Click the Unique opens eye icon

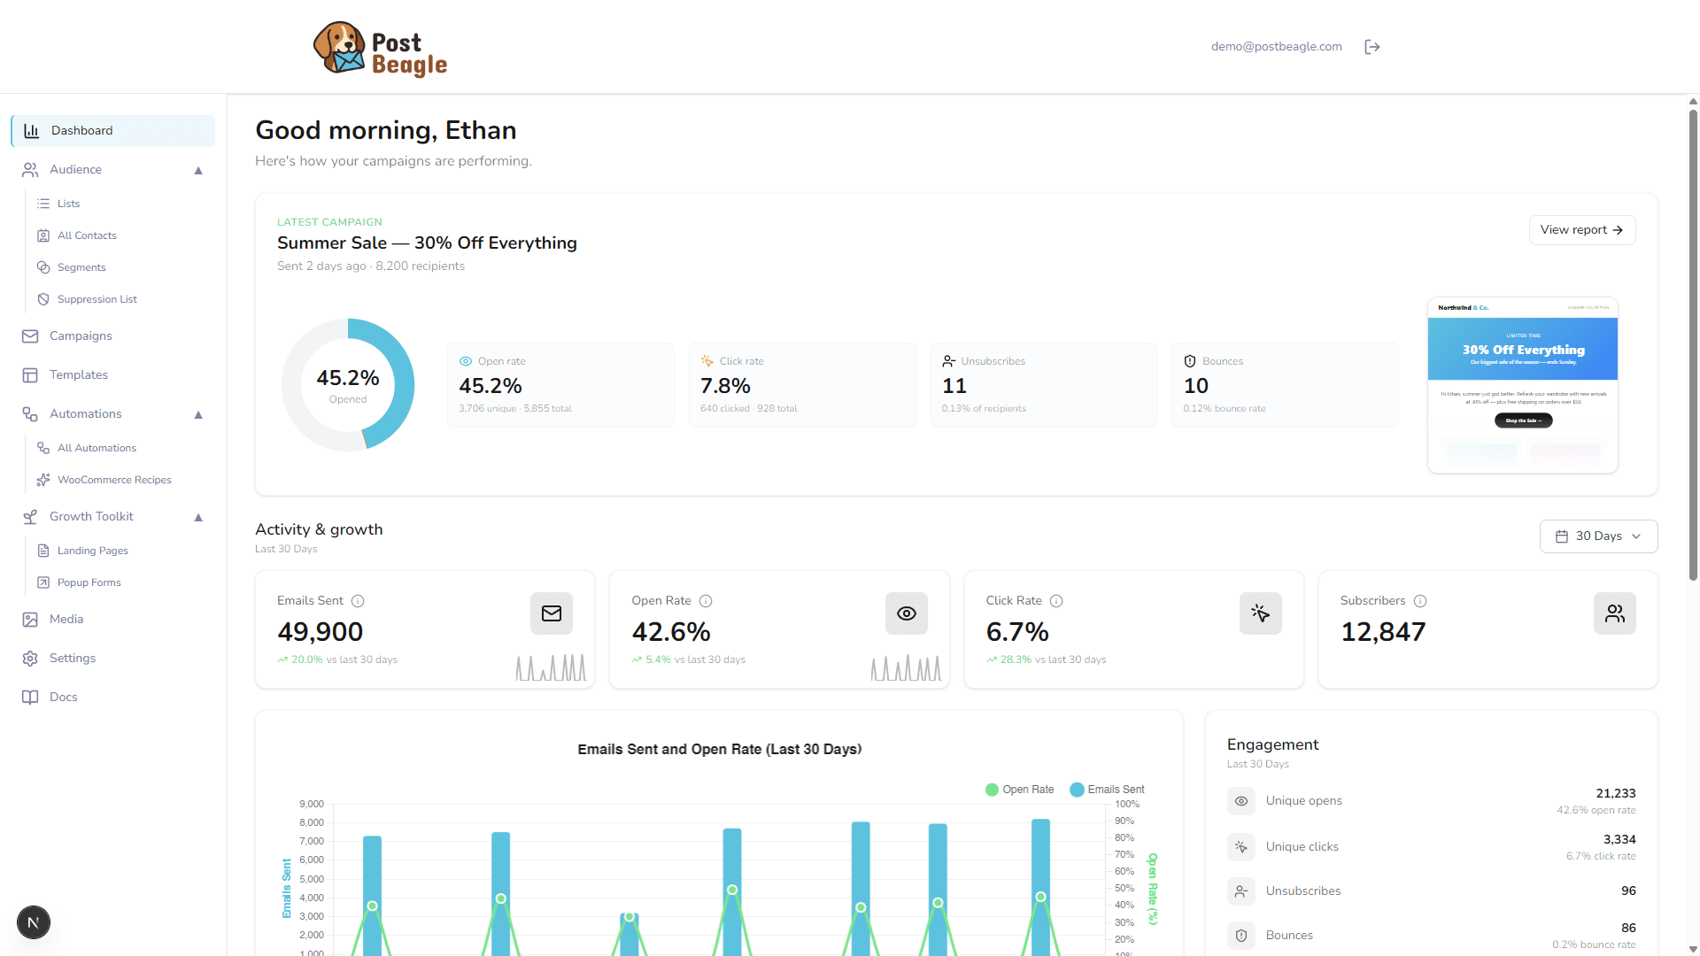pyautogui.click(x=1241, y=801)
